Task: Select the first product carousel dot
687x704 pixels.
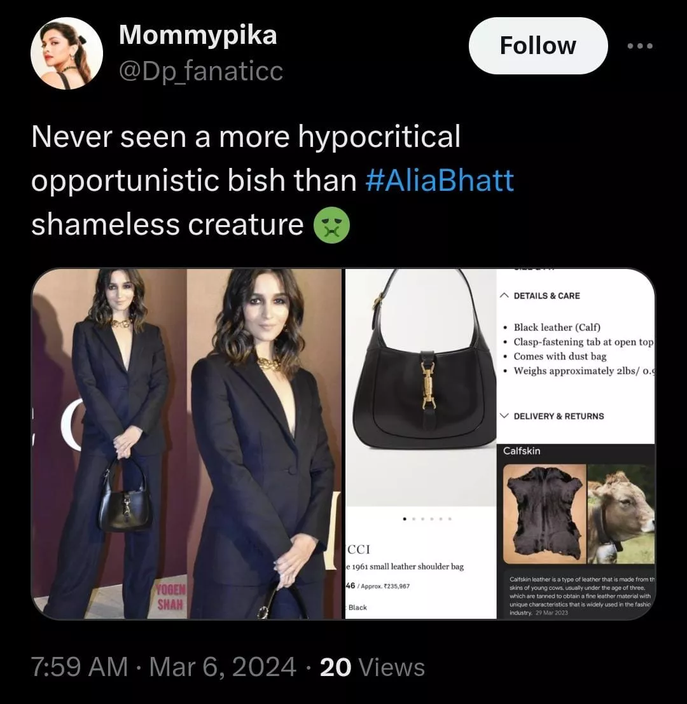Action: coord(406,519)
